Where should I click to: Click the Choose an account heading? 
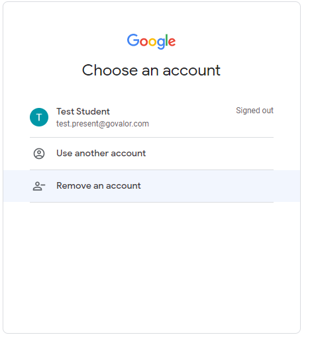tap(151, 70)
